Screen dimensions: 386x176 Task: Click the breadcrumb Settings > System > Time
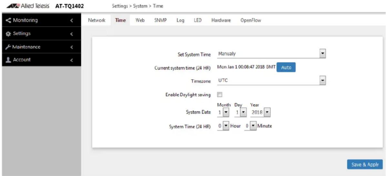[x=137, y=6]
